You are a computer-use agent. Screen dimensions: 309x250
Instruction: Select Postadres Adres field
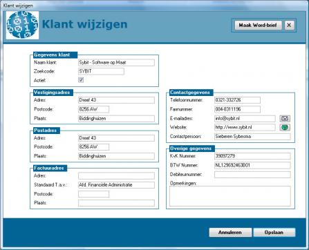click(116, 138)
